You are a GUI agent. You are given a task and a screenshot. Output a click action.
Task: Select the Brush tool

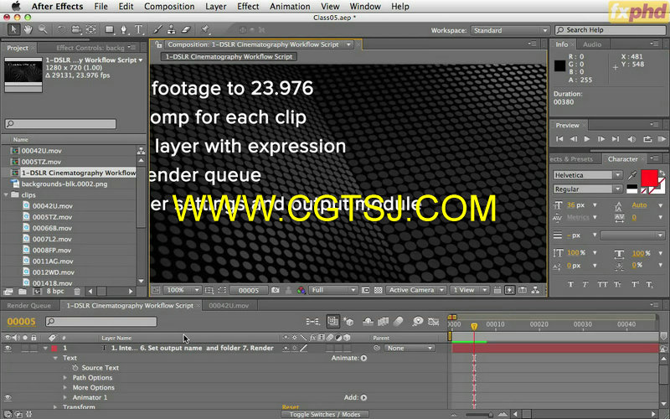[x=157, y=29]
